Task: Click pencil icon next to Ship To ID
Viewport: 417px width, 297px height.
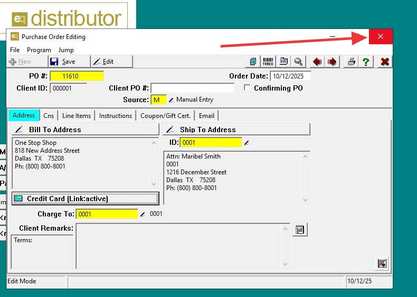Action: [247, 143]
